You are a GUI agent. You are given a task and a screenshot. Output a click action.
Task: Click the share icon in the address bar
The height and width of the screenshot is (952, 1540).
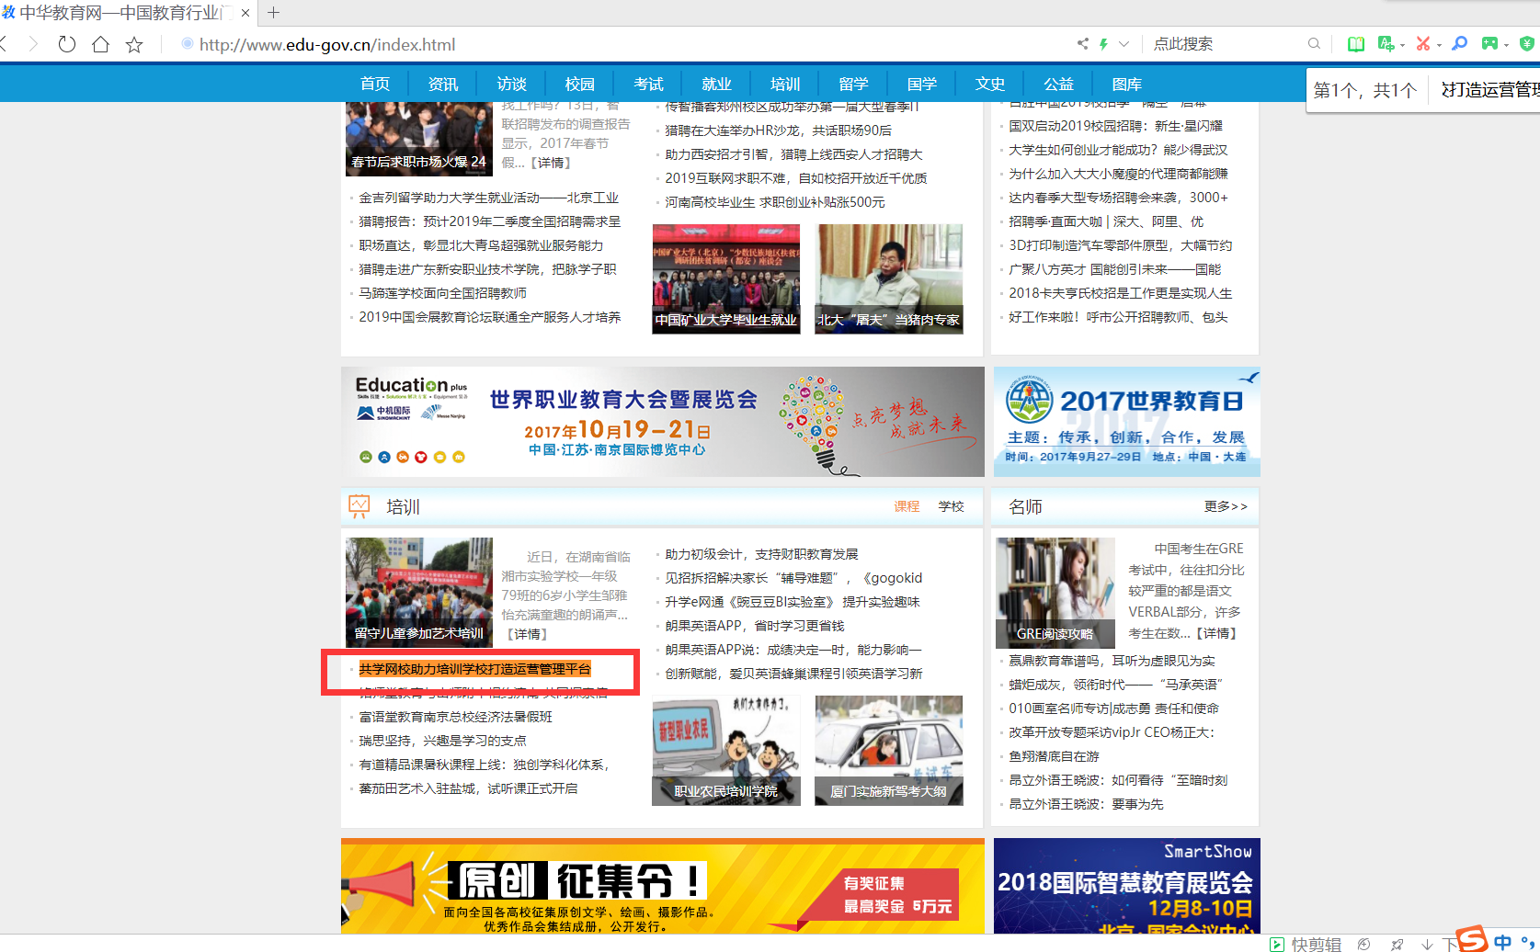(x=1082, y=43)
